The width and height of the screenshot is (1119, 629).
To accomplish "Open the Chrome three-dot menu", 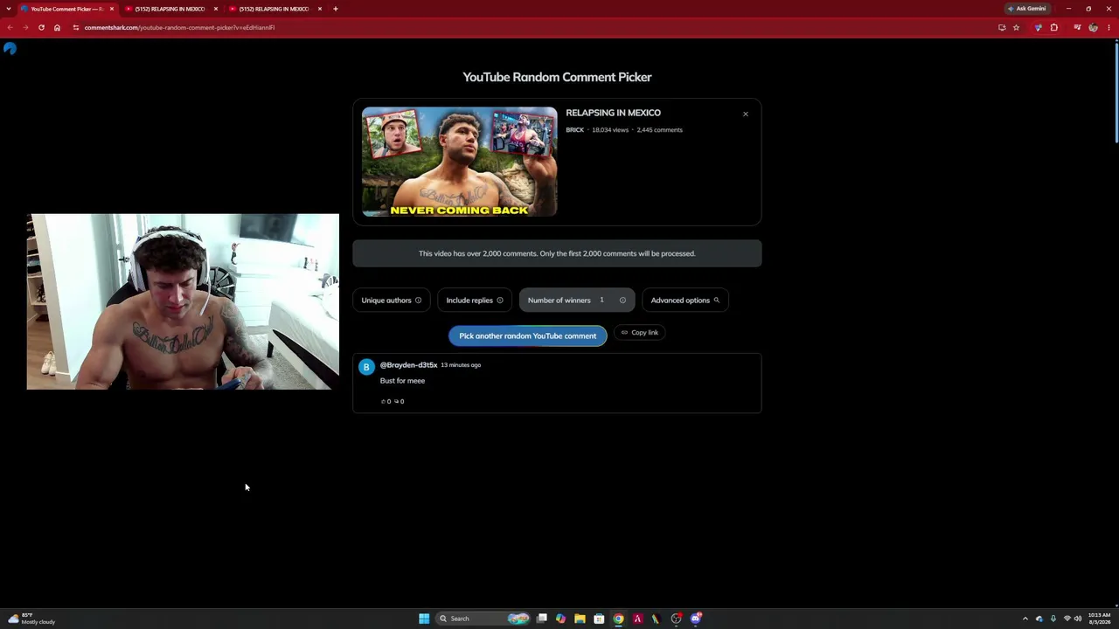I will coord(1109,27).
